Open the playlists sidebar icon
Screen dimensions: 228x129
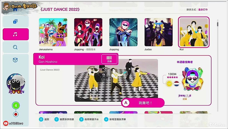click(15, 22)
